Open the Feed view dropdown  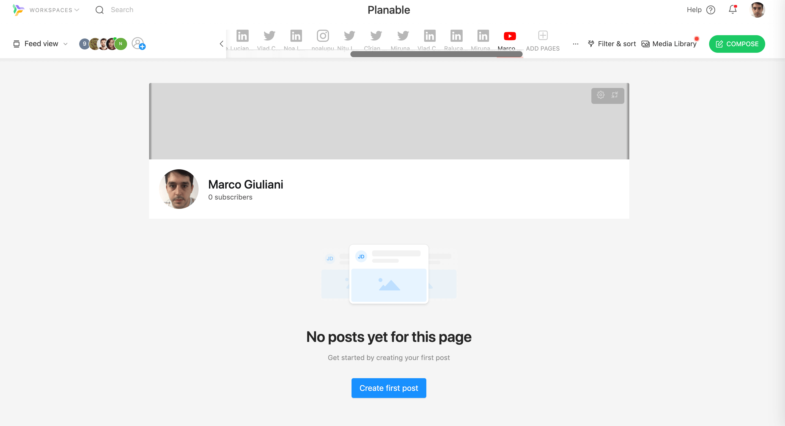[x=42, y=43]
